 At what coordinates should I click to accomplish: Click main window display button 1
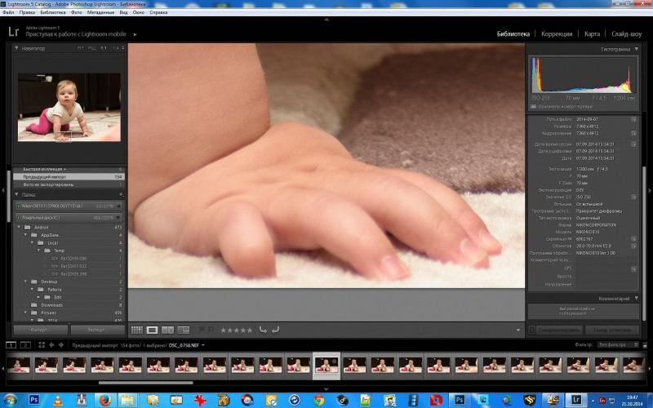coord(11,344)
